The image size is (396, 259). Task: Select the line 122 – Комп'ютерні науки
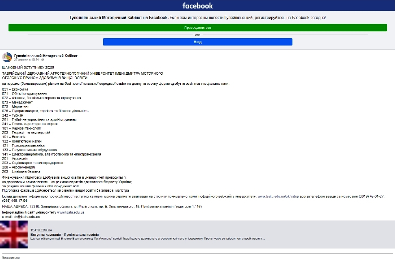click(x=22, y=141)
